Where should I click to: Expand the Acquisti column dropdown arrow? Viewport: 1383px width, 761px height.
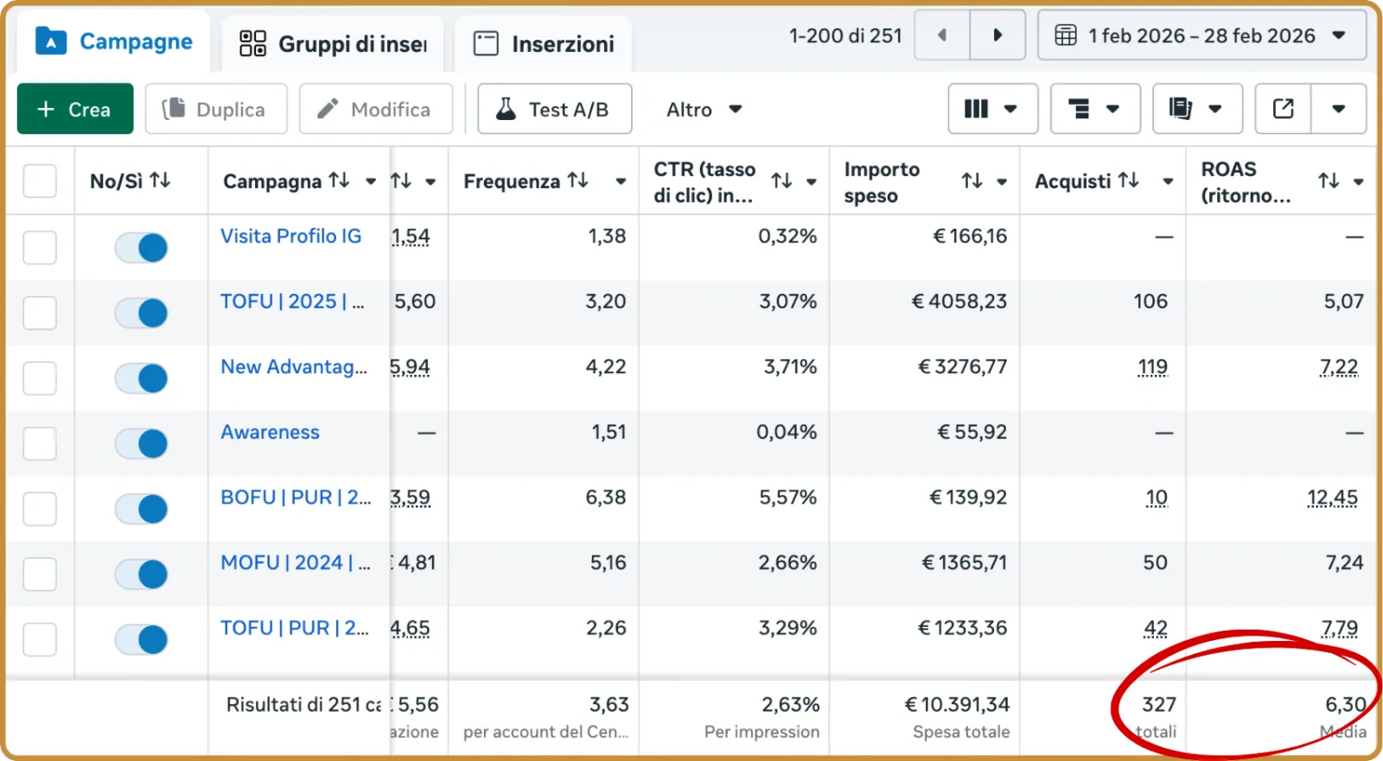click(1168, 181)
